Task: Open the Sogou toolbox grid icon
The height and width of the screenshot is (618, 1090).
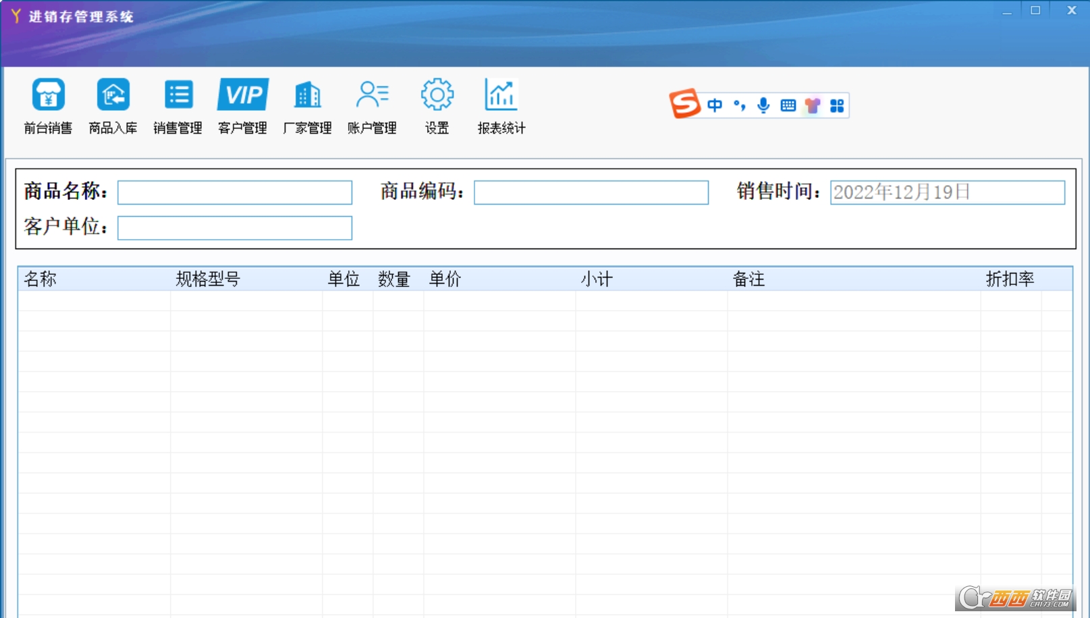Action: click(837, 106)
